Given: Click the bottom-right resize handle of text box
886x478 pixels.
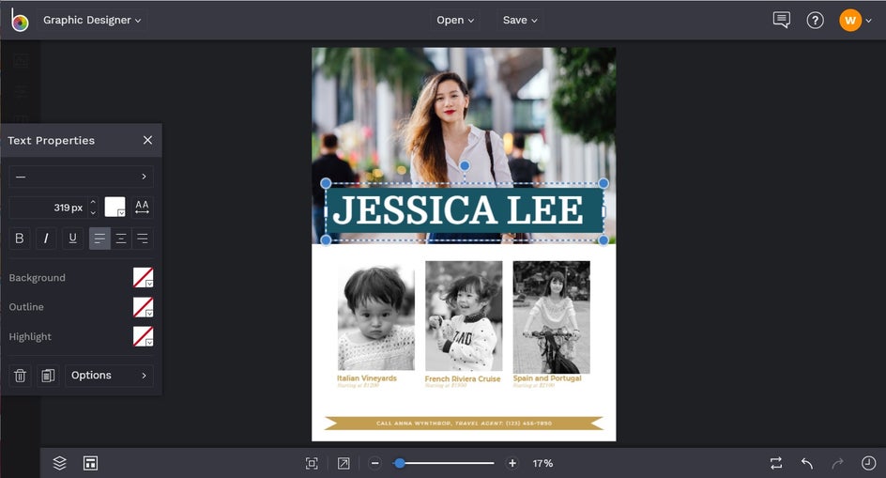Looking at the screenshot, I should [x=603, y=239].
